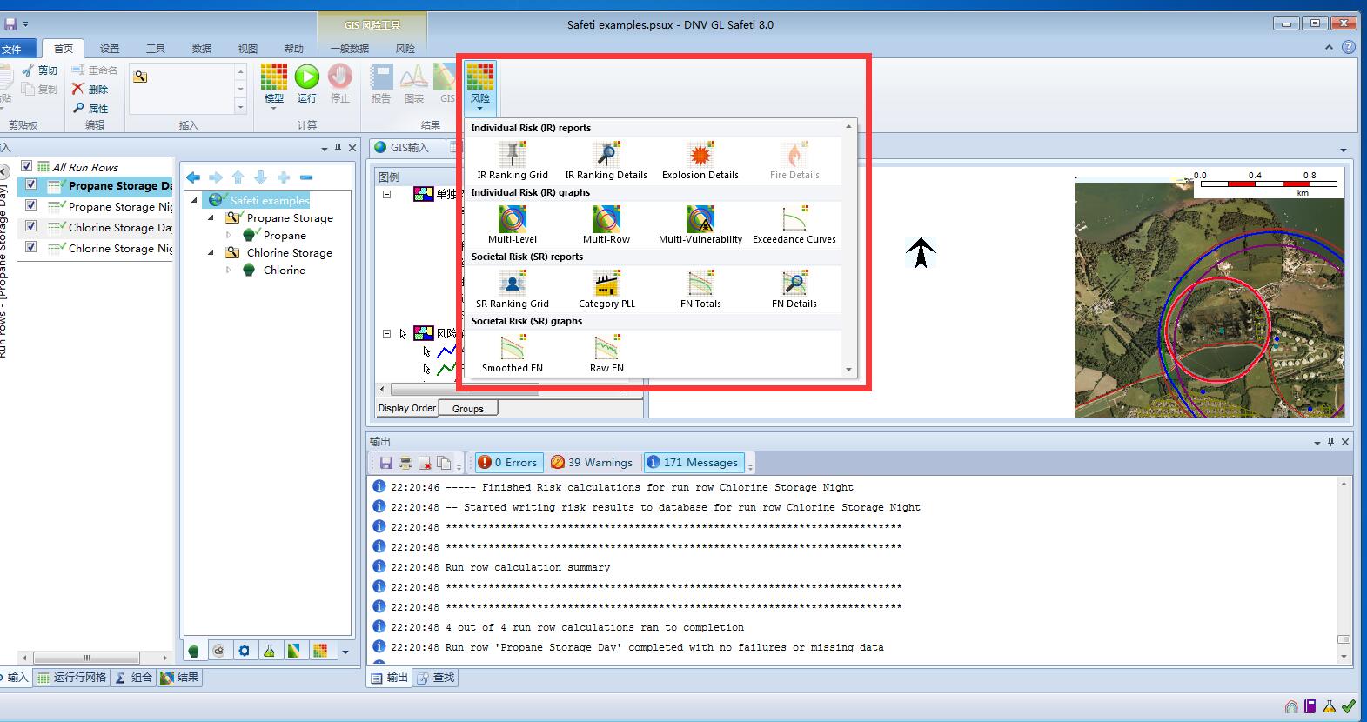Select the map tab icon below tree
Image resolution: width=1367 pixels, height=722 pixels.
(295, 651)
